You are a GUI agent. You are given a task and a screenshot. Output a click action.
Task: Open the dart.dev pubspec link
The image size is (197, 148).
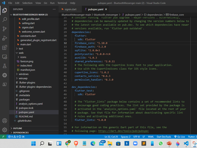coord(123,131)
